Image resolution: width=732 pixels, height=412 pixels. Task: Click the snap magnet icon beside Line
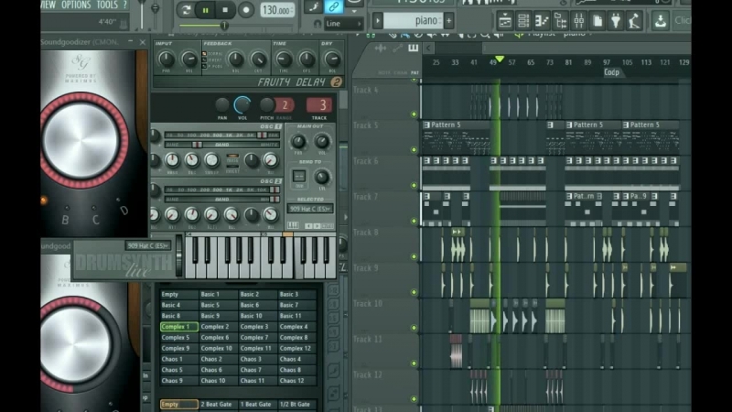318,24
